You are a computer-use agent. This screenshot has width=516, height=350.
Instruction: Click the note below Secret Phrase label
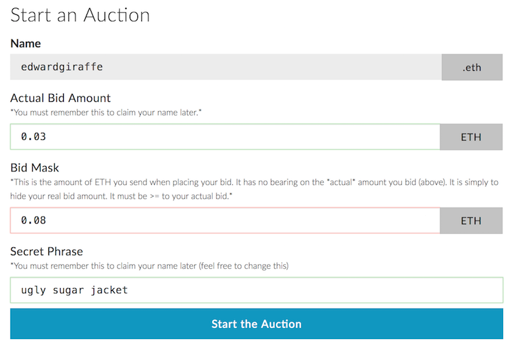[149, 266]
